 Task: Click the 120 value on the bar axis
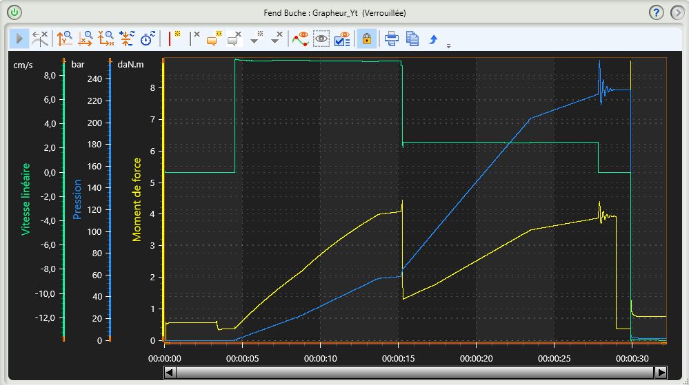[x=94, y=209]
